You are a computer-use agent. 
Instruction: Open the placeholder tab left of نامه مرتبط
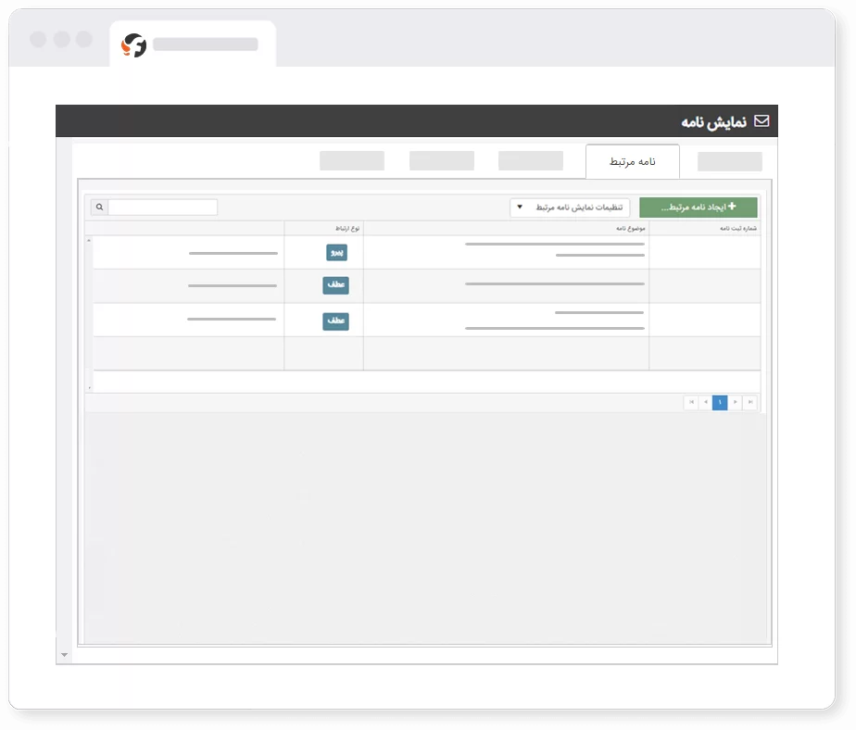click(x=530, y=161)
